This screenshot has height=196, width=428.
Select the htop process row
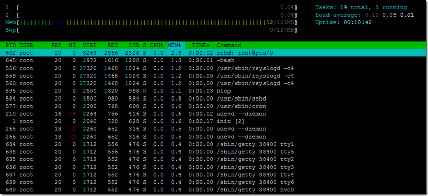213,91
